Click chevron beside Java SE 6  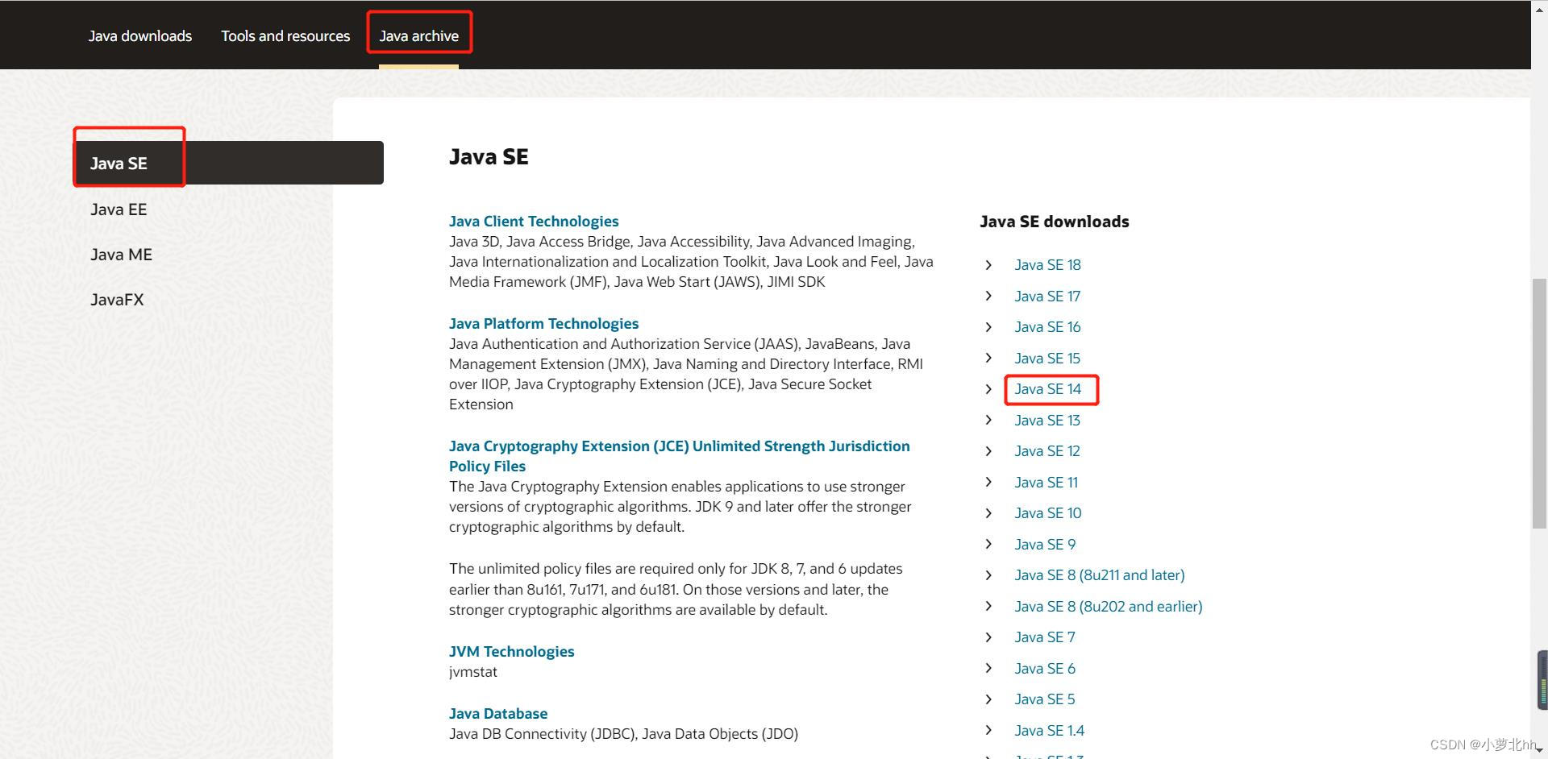988,668
